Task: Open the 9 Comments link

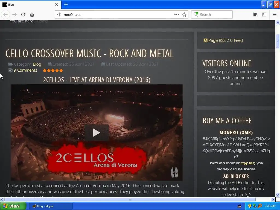Action: tap(25, 70)
